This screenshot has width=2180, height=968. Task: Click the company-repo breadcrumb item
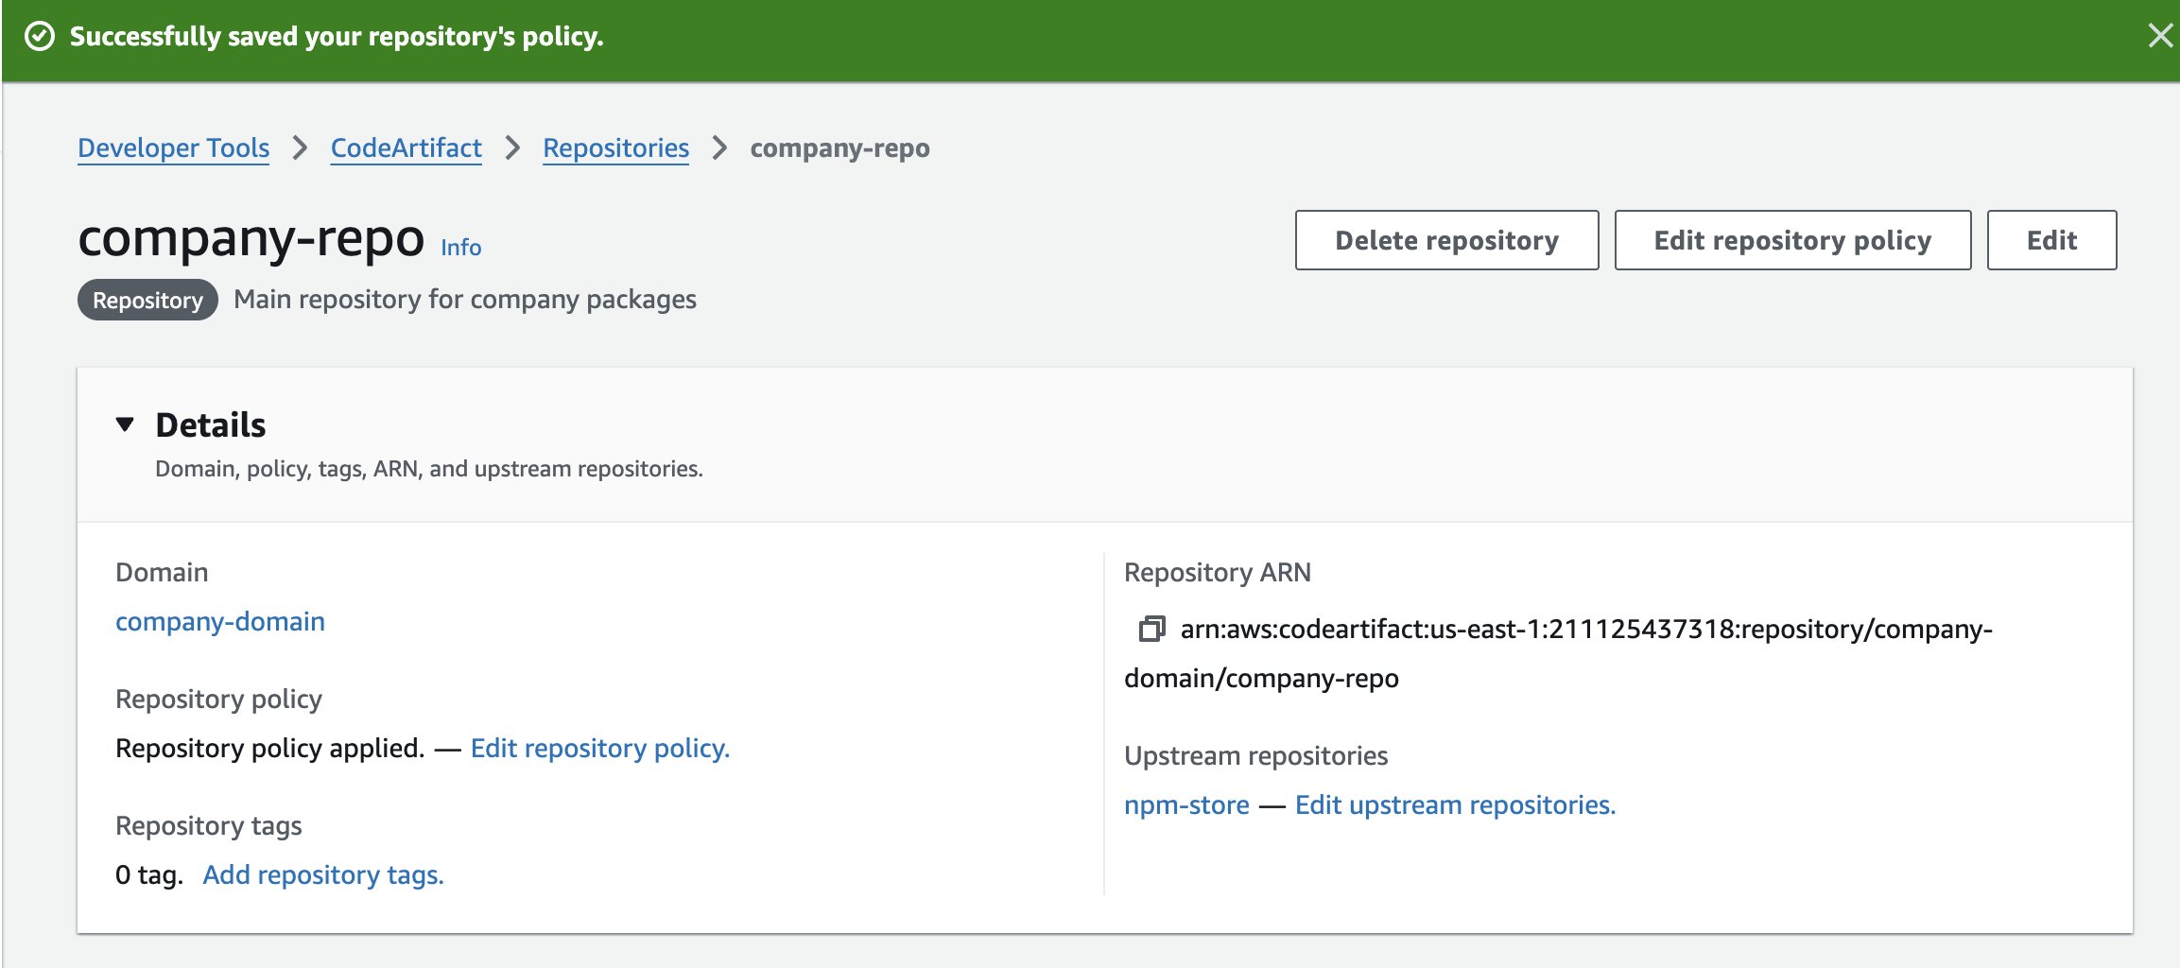(x=839, y=148)
